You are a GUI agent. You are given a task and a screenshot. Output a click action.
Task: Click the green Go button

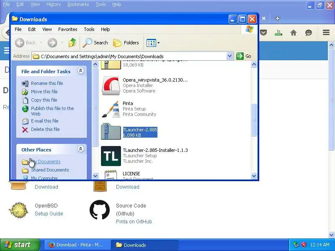click(x=244, y=56)
